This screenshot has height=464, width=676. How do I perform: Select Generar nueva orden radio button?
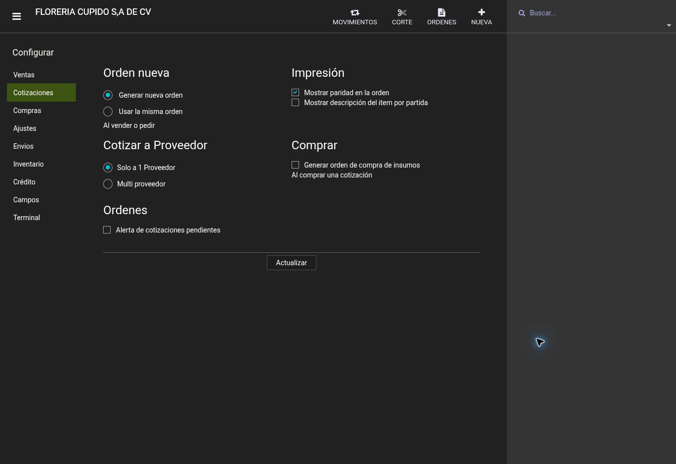pyautogui.click(x=108, y=95)
